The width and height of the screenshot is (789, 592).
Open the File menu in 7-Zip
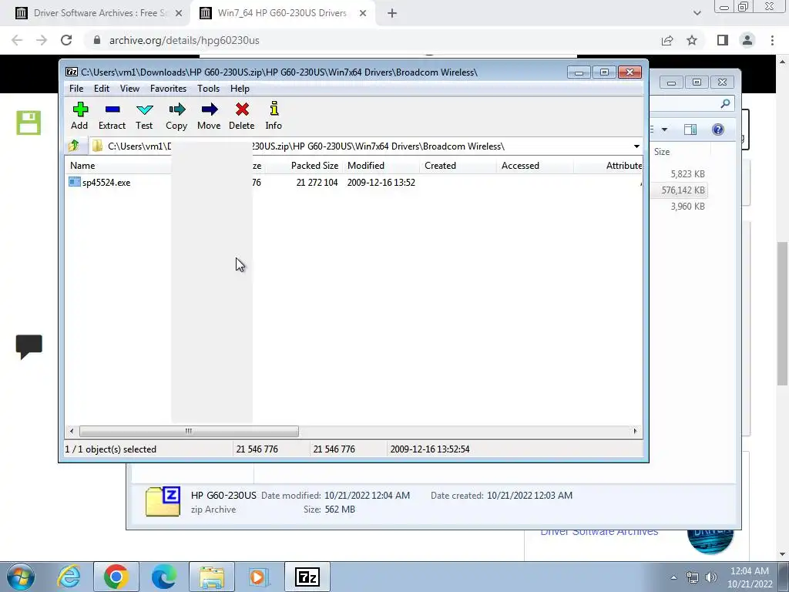(x=76, y=89)
